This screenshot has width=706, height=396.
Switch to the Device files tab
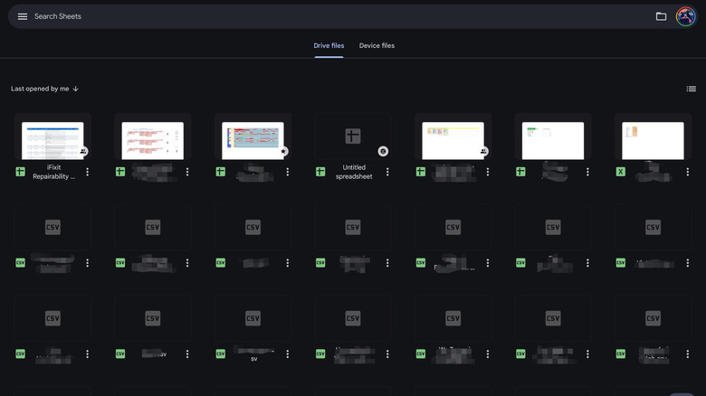(377, 45)
